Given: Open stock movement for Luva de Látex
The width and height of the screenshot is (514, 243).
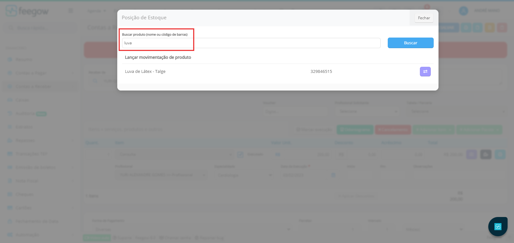Looking at the screenshot, I should click(x=425, y=72).
